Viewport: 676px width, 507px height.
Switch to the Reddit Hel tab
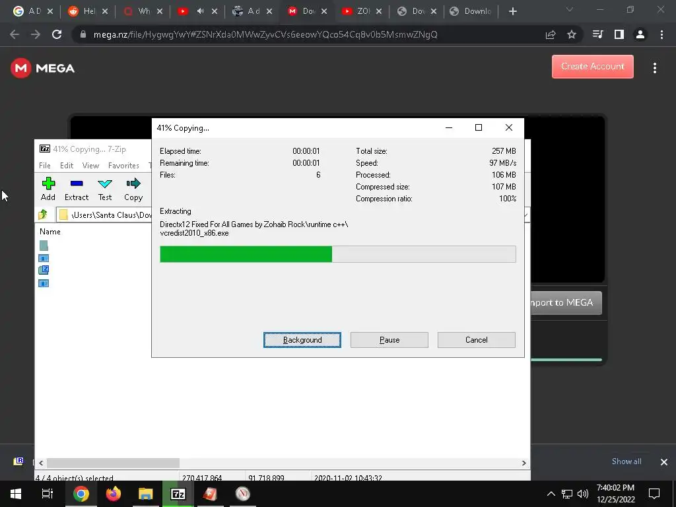[88, 11]
